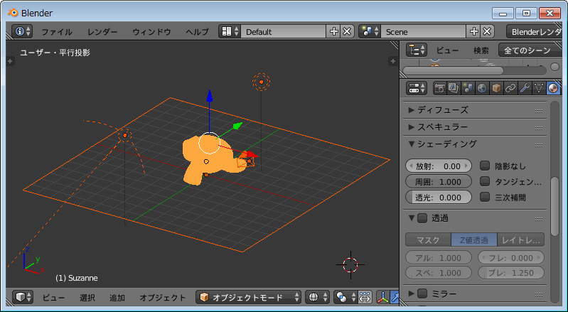Image resolution: width=568 pixels, height=312 pixels.
Task: Click the 透光 (Translucency) value slider
Action: (x=439, y=197)
